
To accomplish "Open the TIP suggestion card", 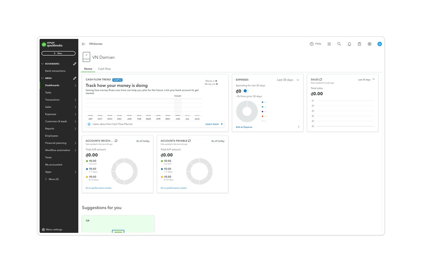I will 118,224.
